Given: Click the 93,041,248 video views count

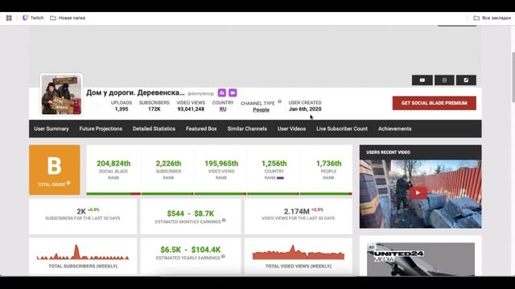Looking at the screenshot, I should (191, 109).
